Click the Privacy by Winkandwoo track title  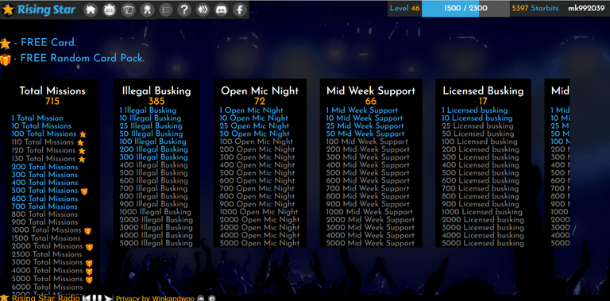154,299
